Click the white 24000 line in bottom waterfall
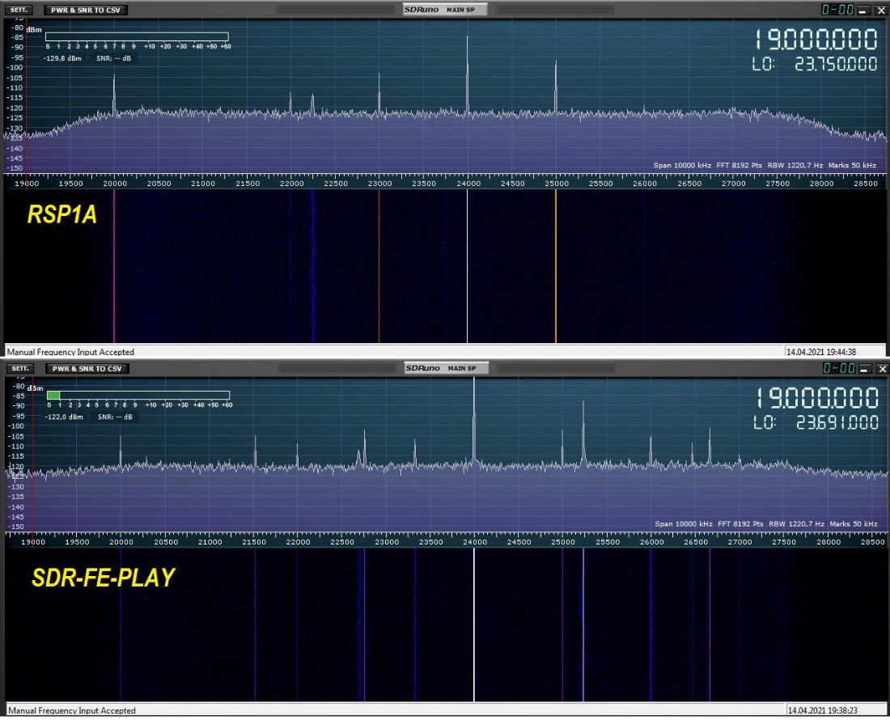890x720 pixels. [474, 625]
